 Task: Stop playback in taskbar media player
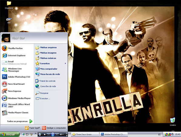45,134
